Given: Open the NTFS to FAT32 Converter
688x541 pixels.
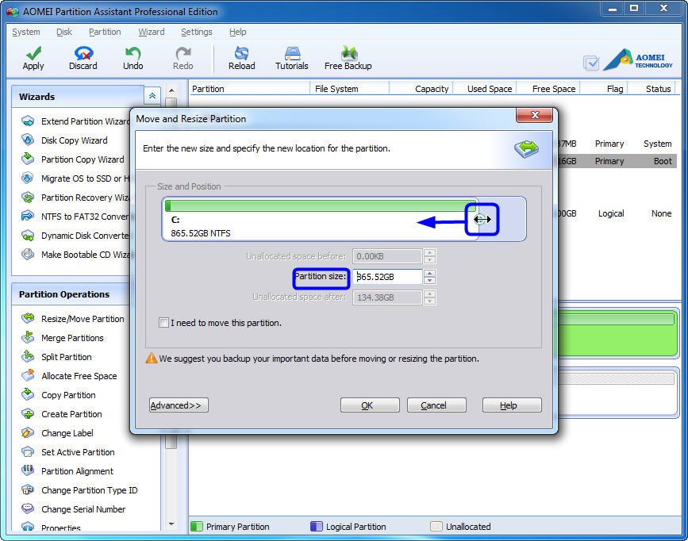Looking at the screenshot, I should click(75, 217).
